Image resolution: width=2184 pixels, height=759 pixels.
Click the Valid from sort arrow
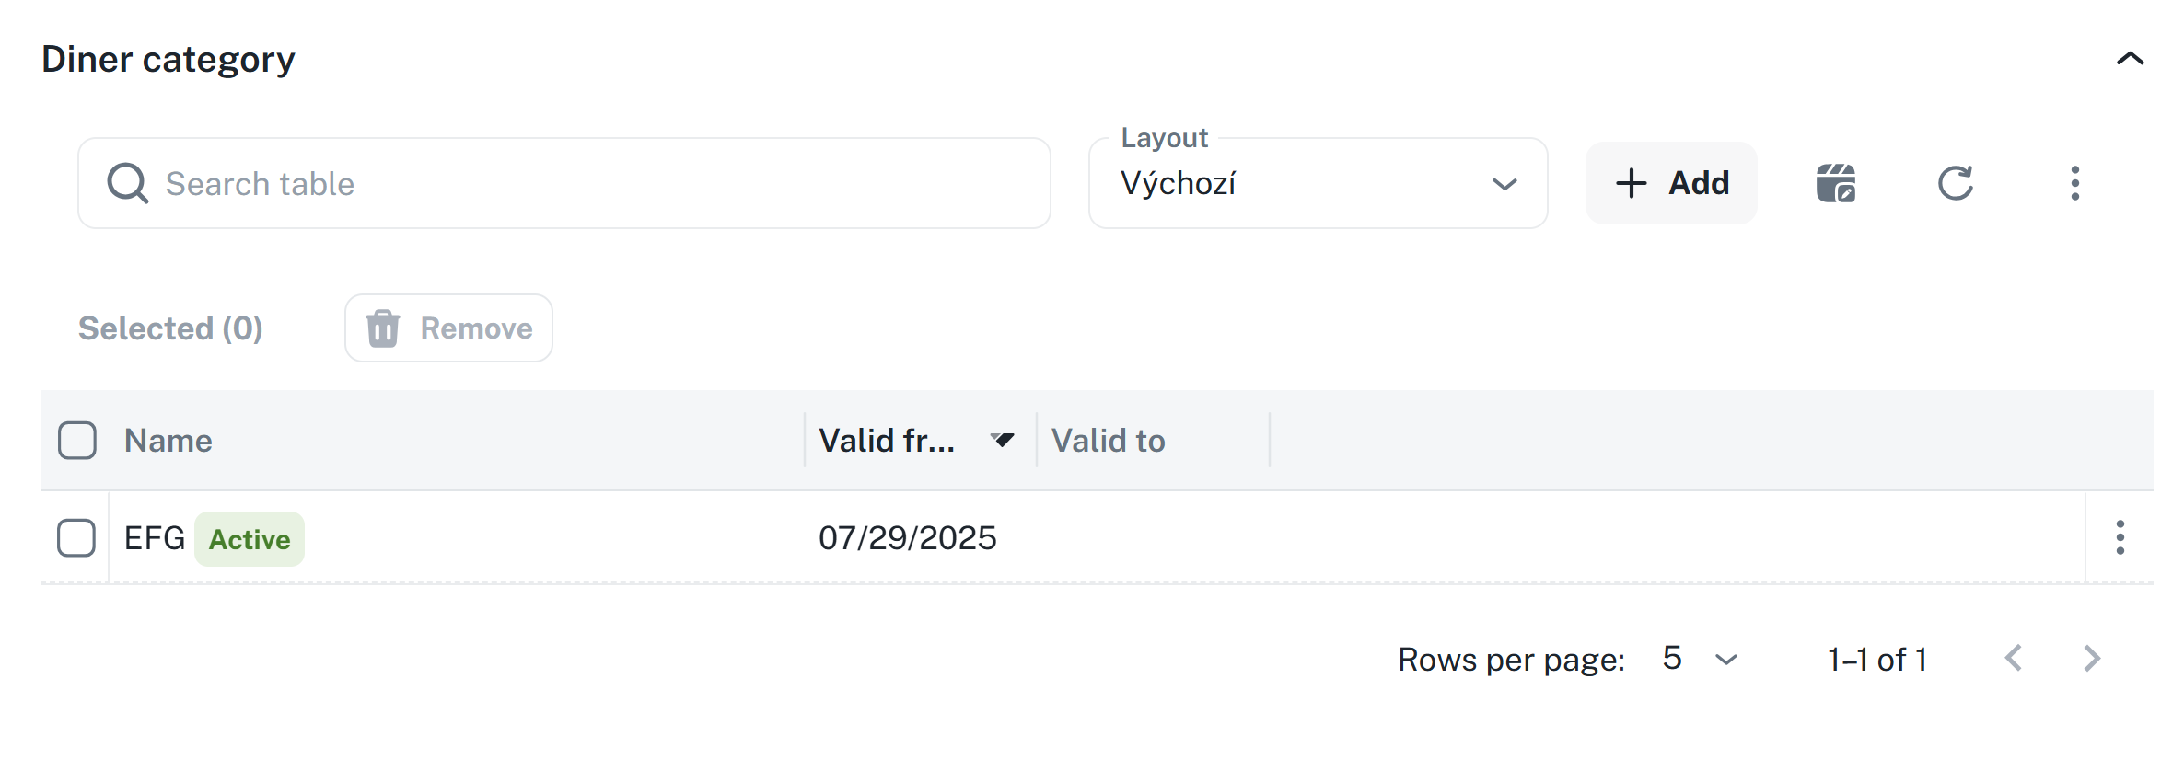click(x=1003, y=440)
